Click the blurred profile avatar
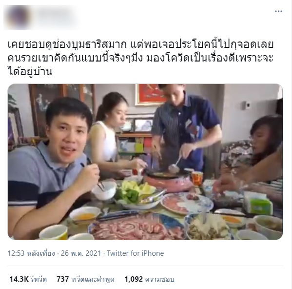Viewport: 292px width, 289px height. click(18, 17)
